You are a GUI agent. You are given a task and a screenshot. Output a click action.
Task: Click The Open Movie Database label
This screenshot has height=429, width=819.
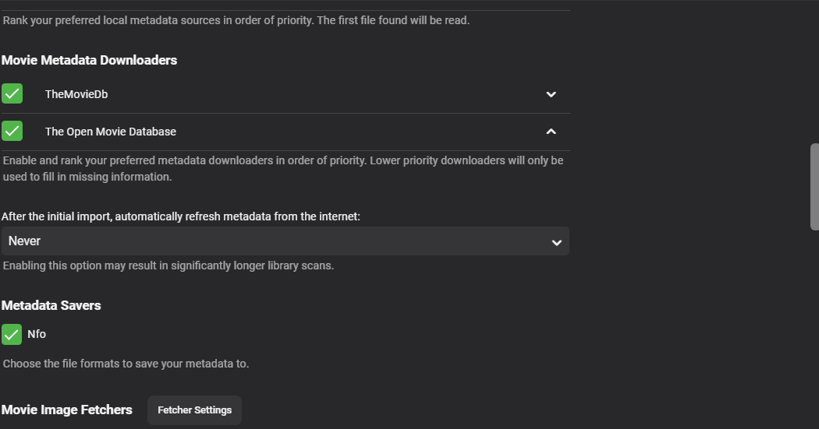pyautogui.click(x=111, y=132)
